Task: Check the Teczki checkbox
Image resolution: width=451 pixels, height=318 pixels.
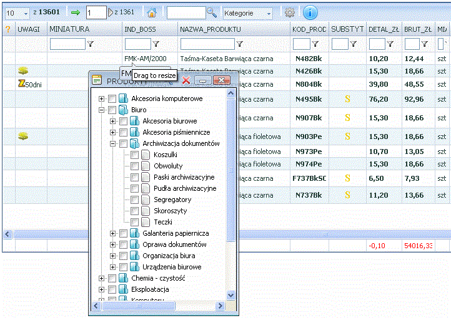Action: click(134, 222)
